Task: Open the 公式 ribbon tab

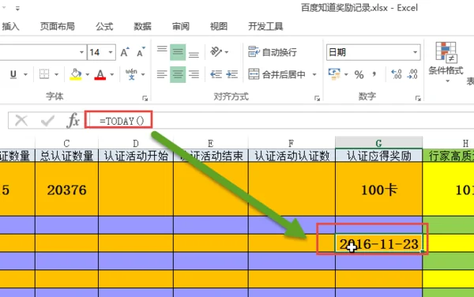Action: (104, 27)
